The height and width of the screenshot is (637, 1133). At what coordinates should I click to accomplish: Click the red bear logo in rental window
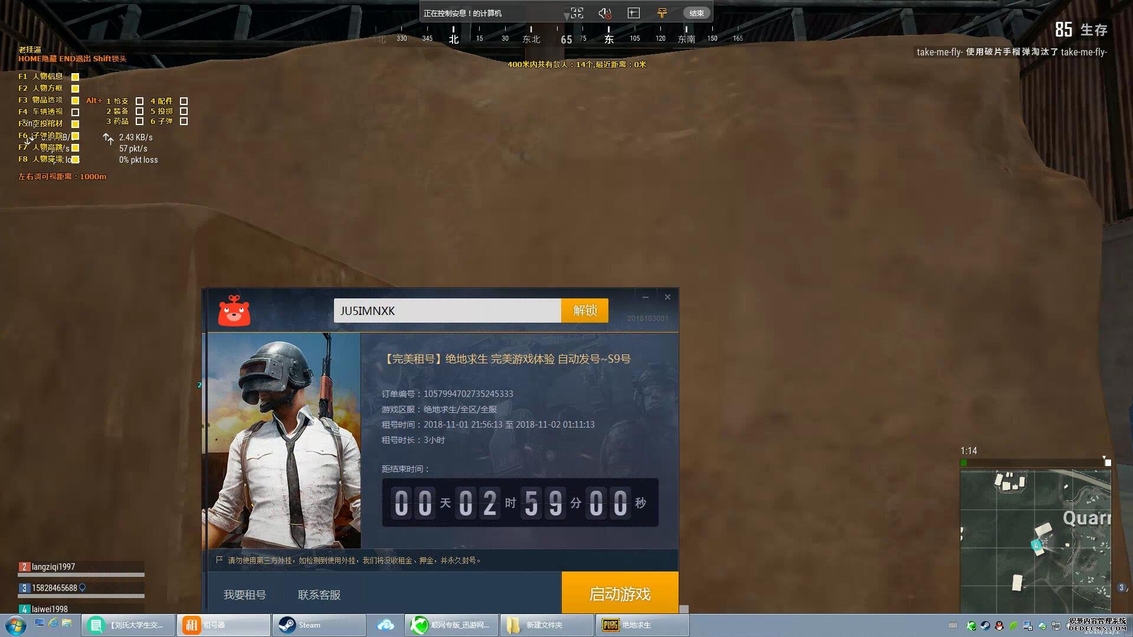coord(234,310)
